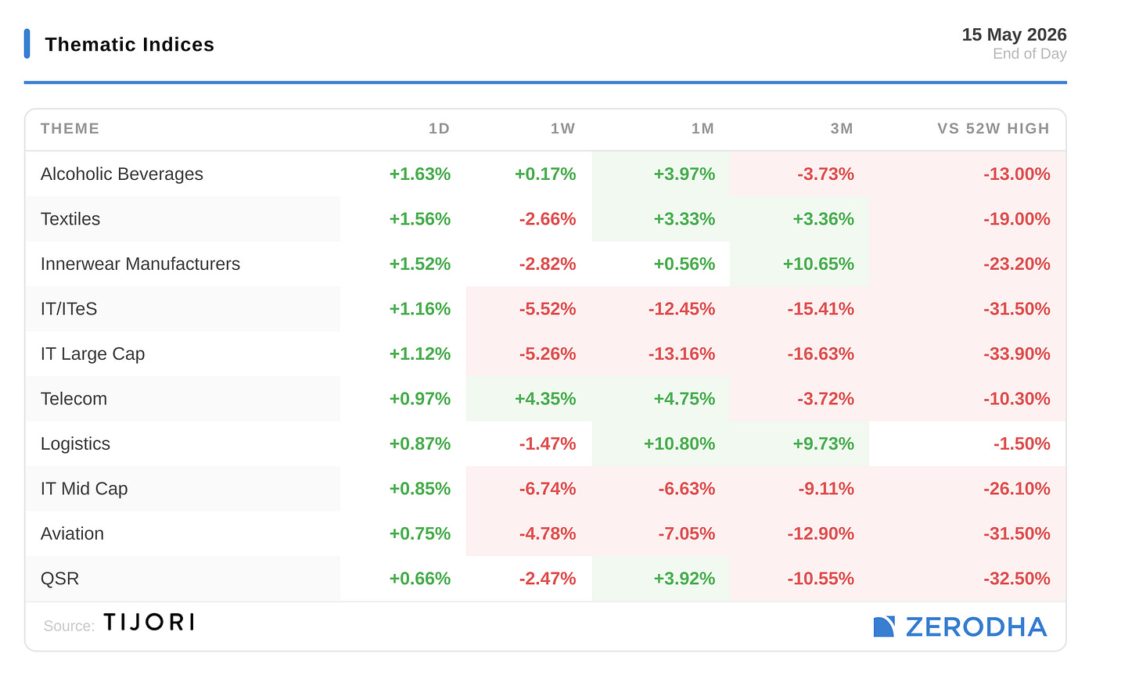Viewport: 1139px width, 682px height.
Task: Click the QSR theme name
Action: pos(59,579)
